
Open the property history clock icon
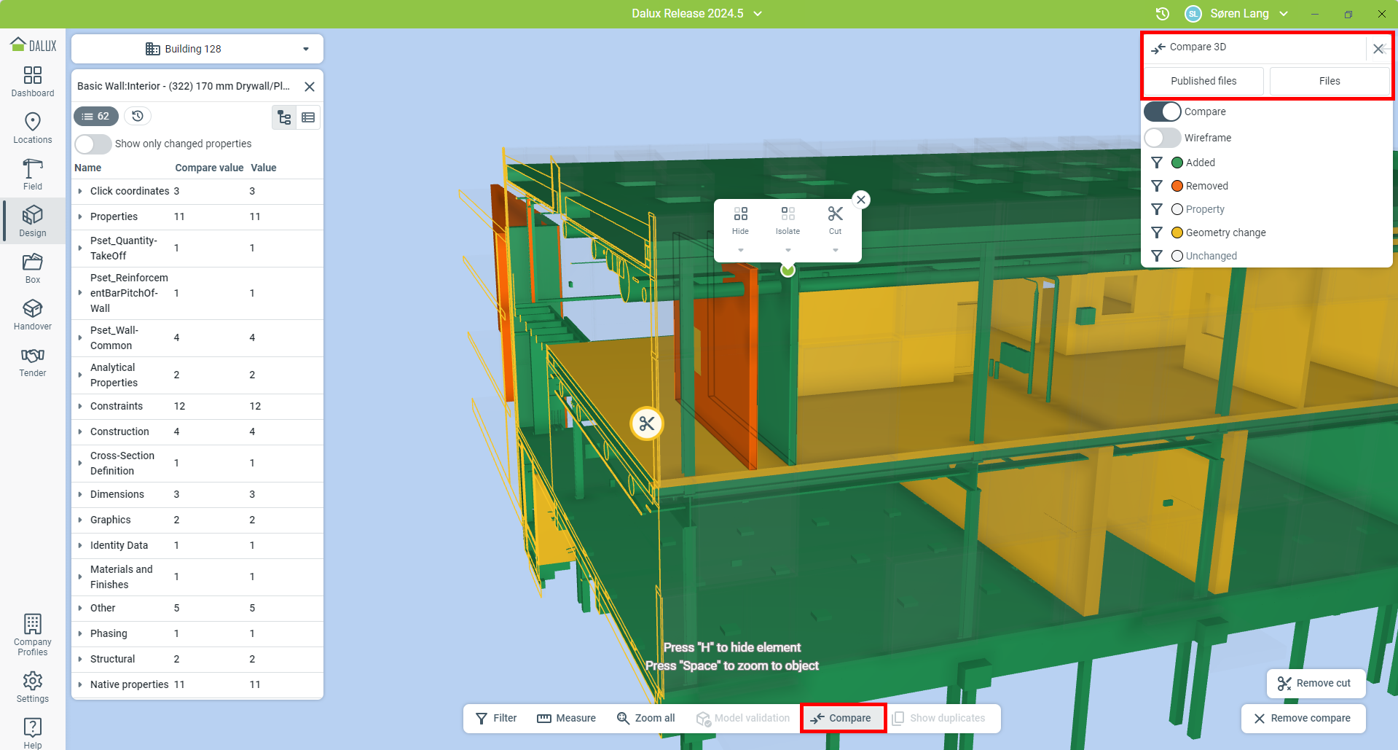(138, 116)
